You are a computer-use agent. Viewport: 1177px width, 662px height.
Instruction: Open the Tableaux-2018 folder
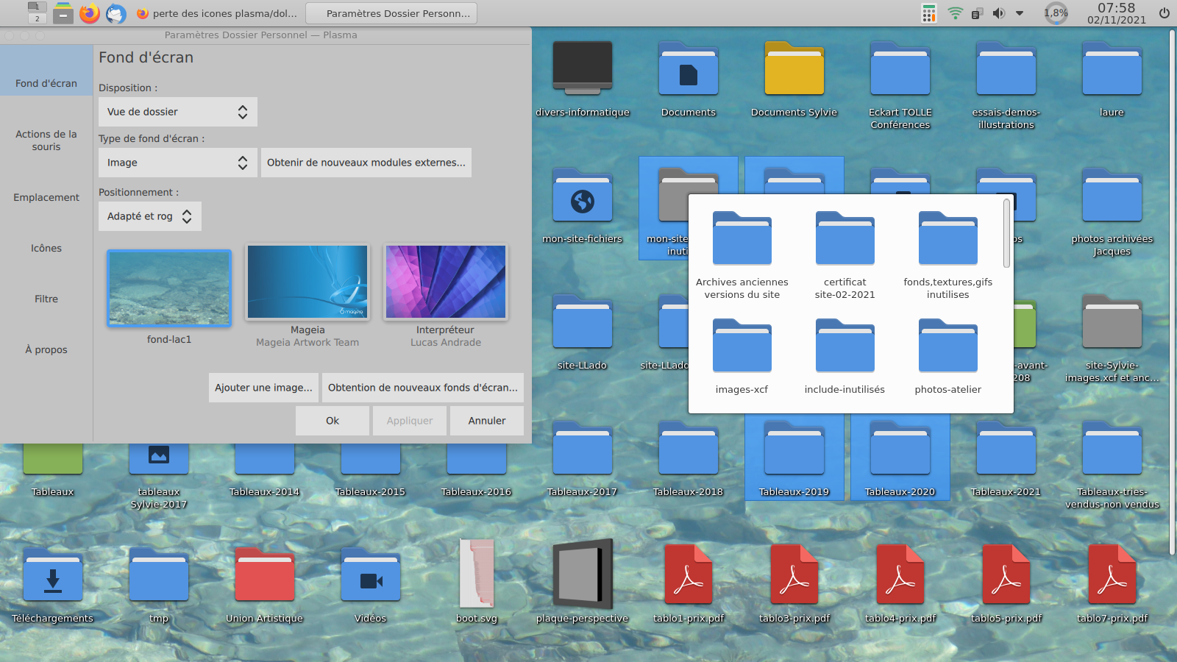[689, 448]
